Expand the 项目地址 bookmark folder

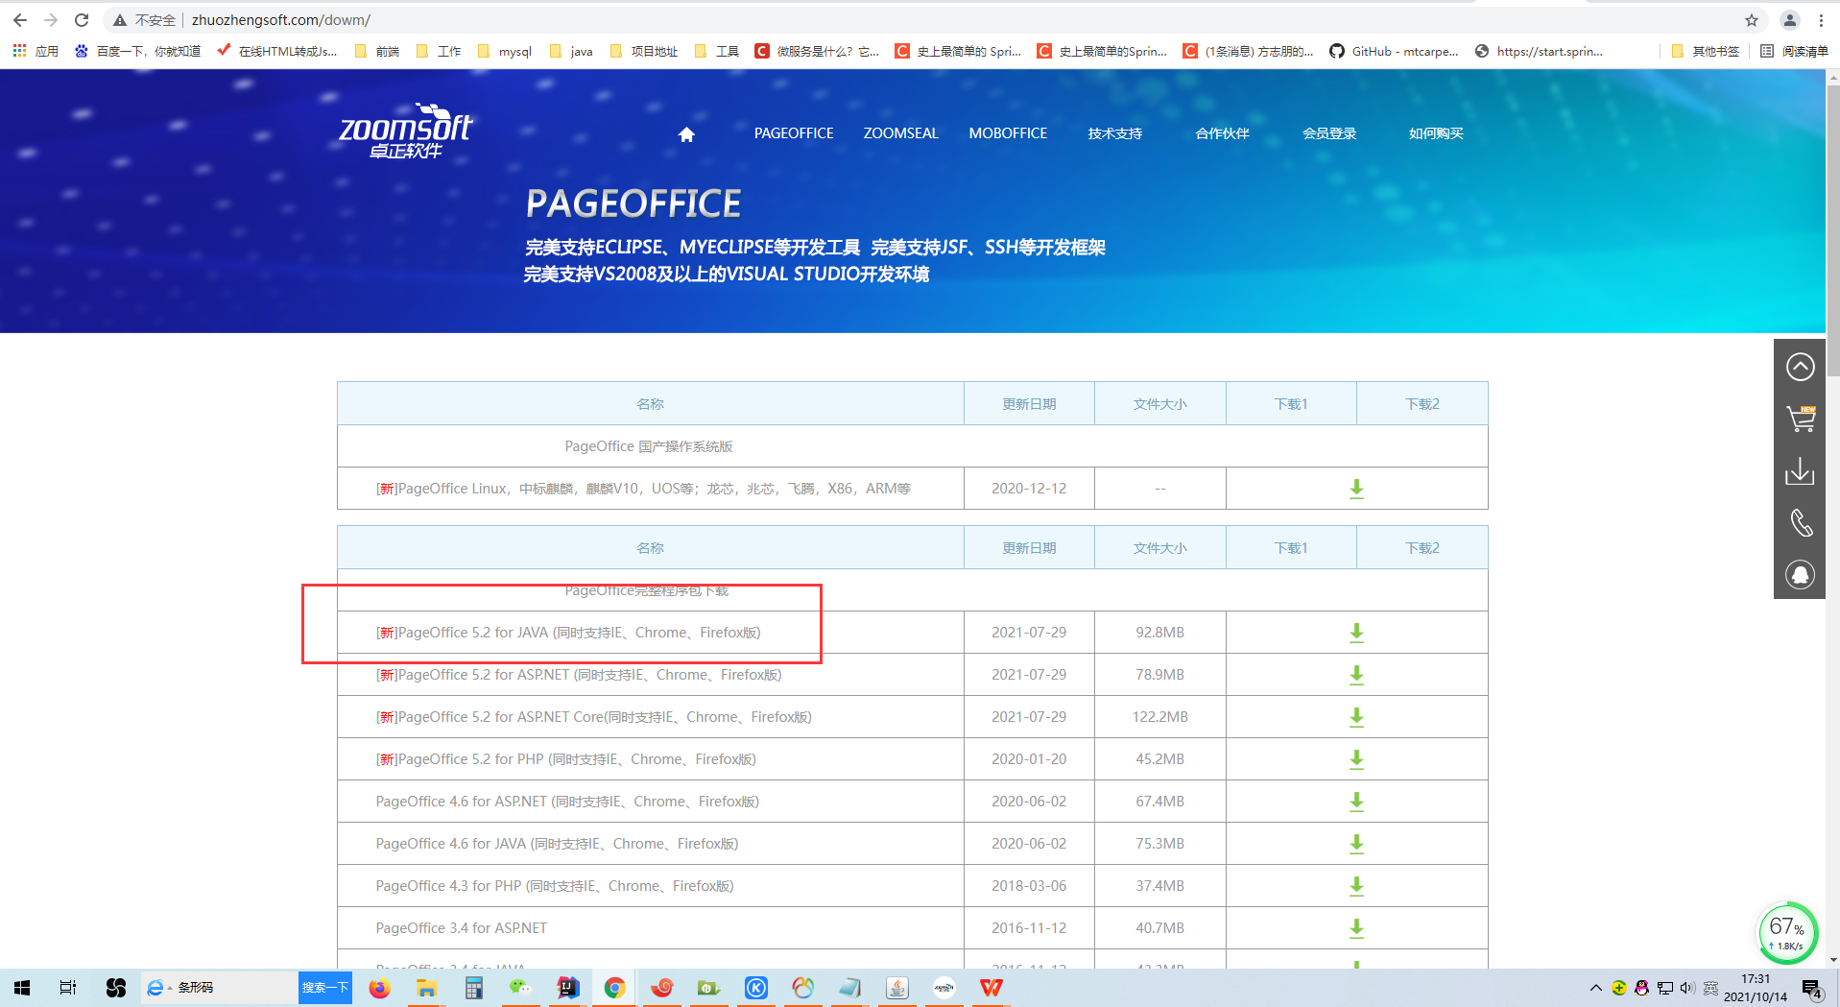coord(644,51)
